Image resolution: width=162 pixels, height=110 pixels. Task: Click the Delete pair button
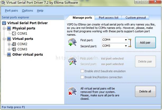click(x=145, y=61)
